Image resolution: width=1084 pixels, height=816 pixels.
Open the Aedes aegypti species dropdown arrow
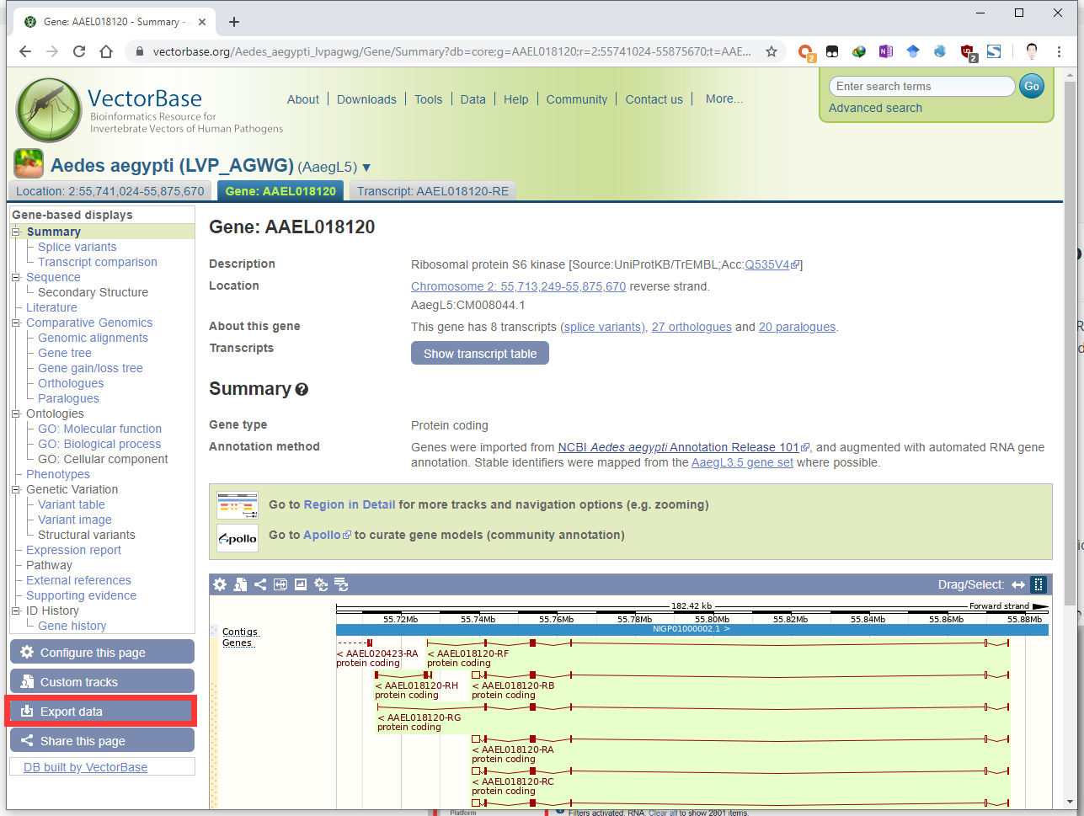pos(366,168)
